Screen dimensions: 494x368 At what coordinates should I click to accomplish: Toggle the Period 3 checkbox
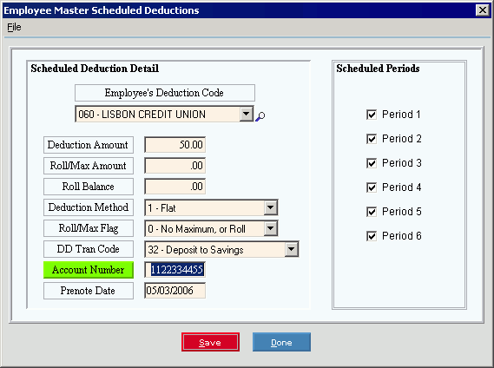[372, 163]
